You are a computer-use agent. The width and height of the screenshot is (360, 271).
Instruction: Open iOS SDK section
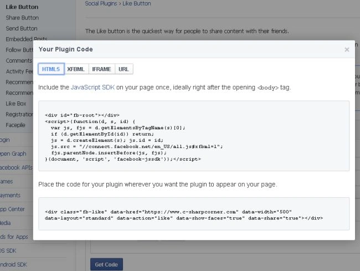8,251
